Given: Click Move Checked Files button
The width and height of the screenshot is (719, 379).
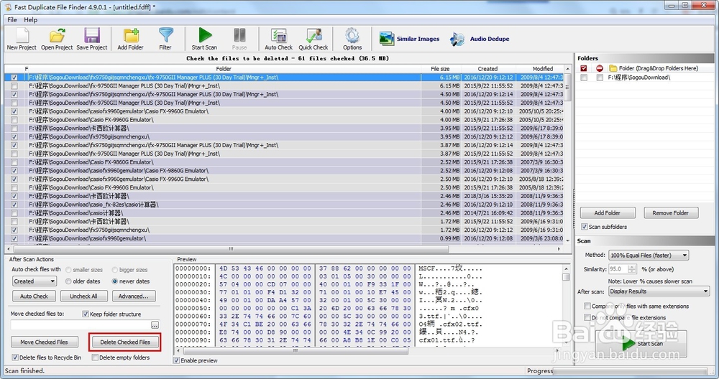Looking at the screenshot, I should (x=44, y=342).
